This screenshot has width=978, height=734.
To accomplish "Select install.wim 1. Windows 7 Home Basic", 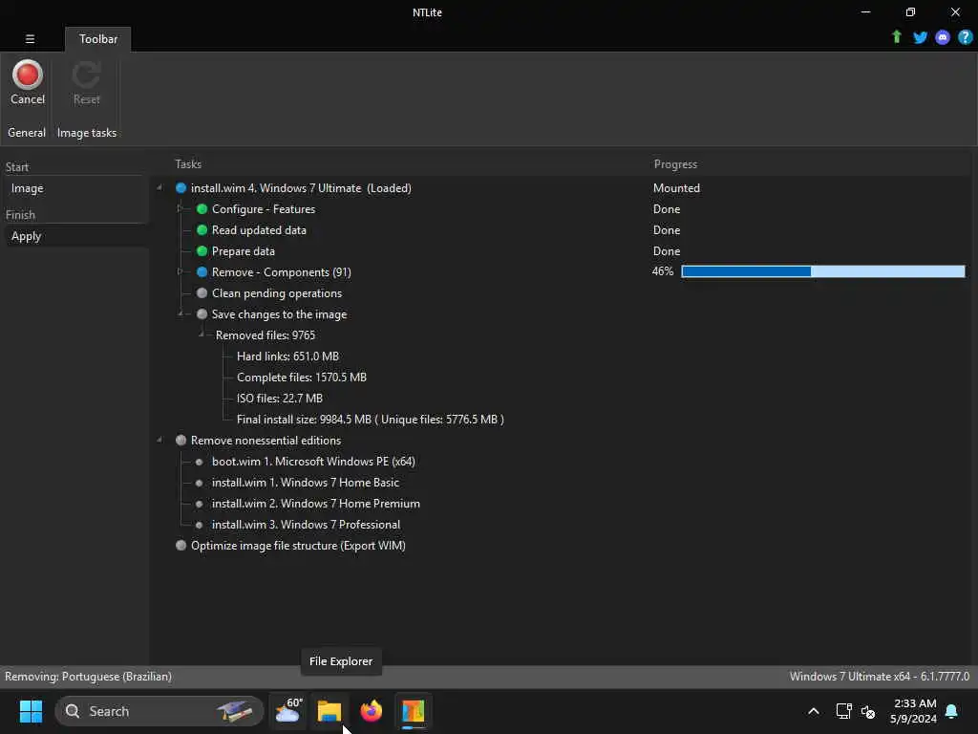I will click(x=305, y=483).
